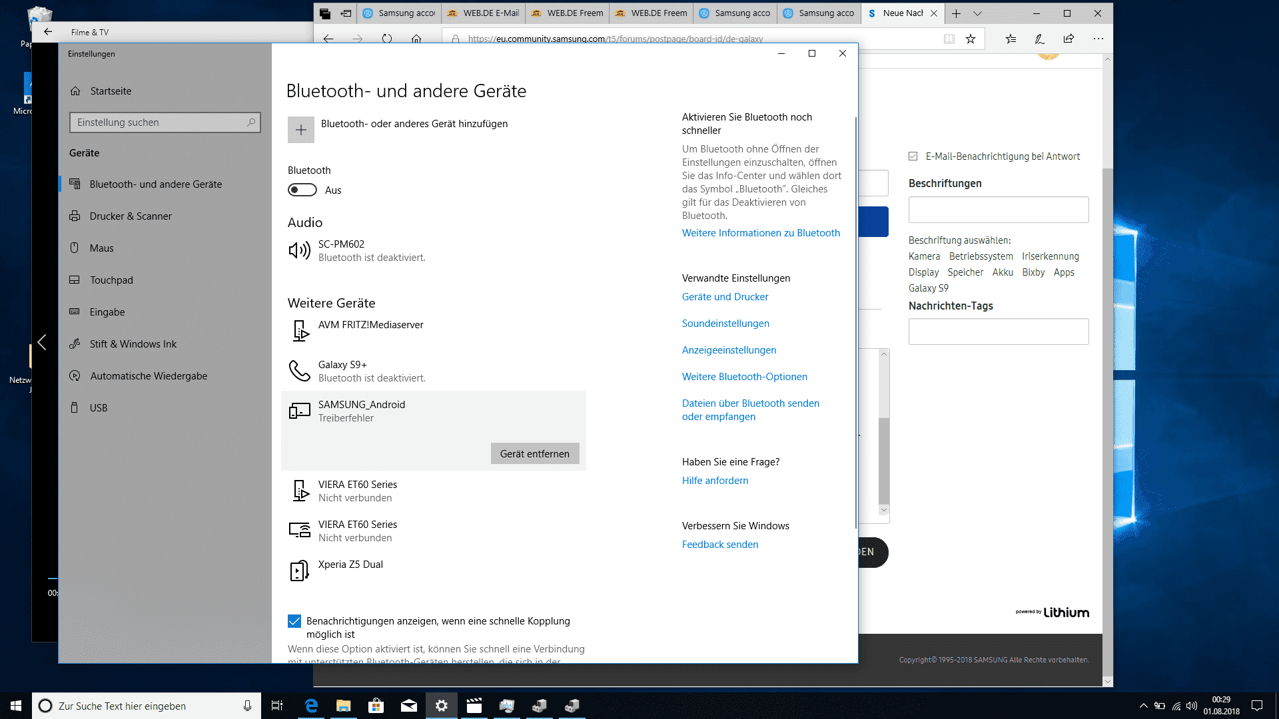This screenshot has width=1279, height=719.
Task: Open Mail app from taskbar
Action: coord(408,706)
